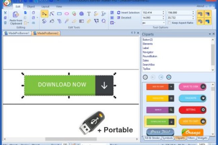Viewport: 218px width, 145px height.
Task: Pick the Text tool
Action: click(89, 14)
